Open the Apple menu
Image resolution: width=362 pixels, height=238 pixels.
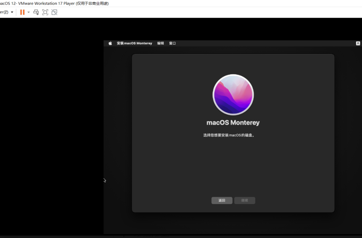(x=110, y=43)
